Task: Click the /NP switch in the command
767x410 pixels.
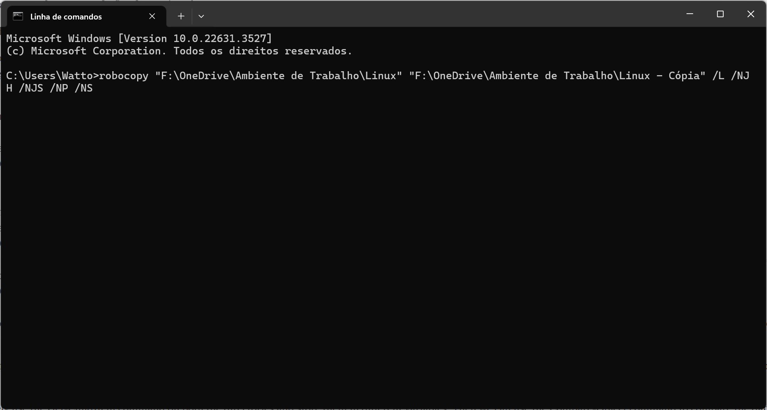Action: click(x=59, y=88)
